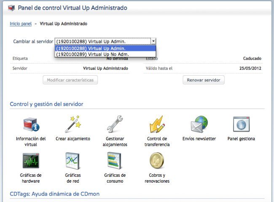Open Control de transferencia icon
274x202 pixels.
157,125
